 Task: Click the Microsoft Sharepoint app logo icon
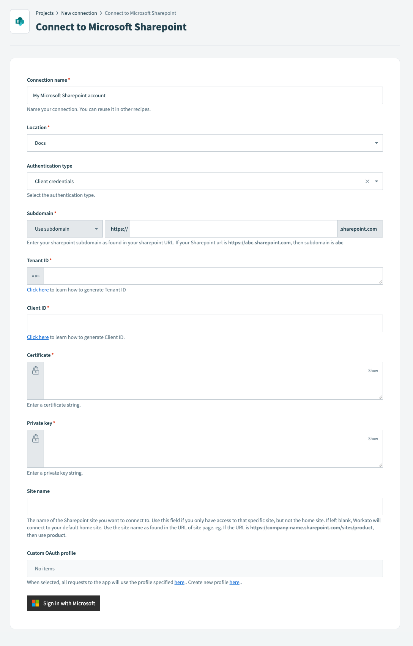(20, 21)
